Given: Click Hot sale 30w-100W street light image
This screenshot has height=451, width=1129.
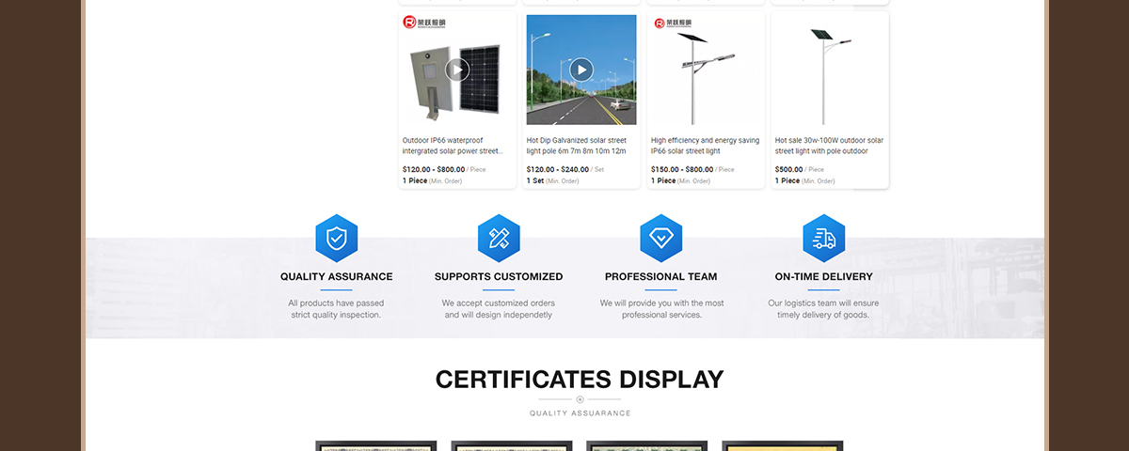Looking at the screenshot, I should tap(830, 70).
